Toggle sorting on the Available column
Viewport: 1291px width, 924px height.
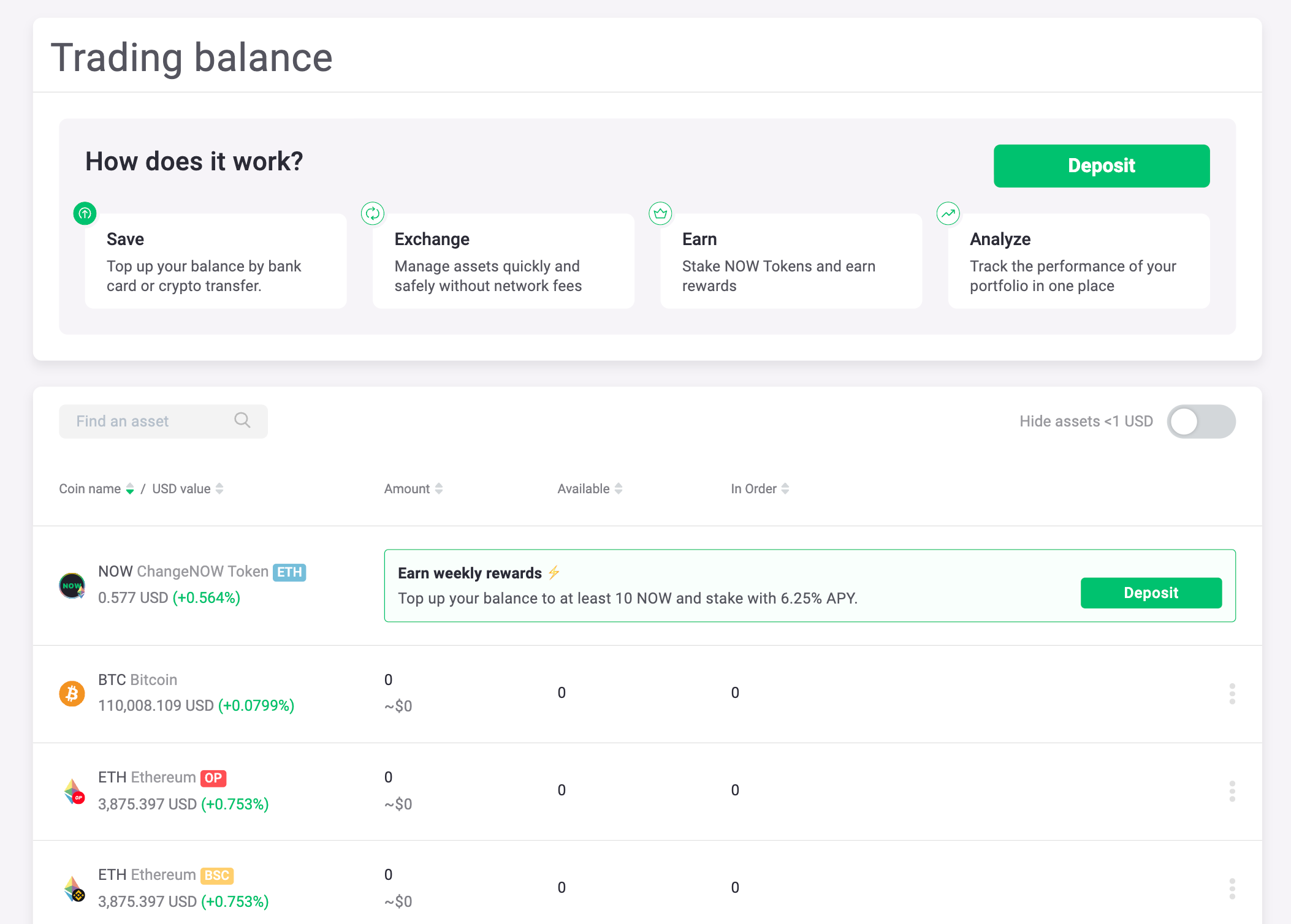pyautogui.click(x=619, y=488)
